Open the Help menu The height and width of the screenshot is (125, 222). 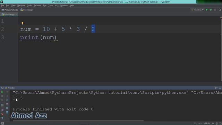[x=72, y=6]
